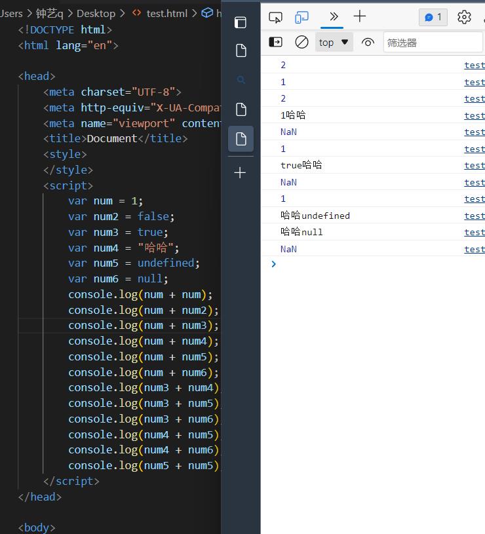Toggle device emulation mode icon
Screen dimensions: 485x534
click(301, 17)
